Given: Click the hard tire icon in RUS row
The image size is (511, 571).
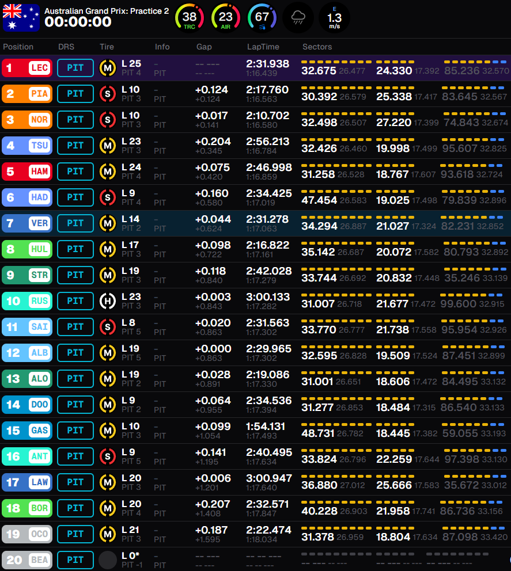Looking at the screenshot, I should (108, 301).
